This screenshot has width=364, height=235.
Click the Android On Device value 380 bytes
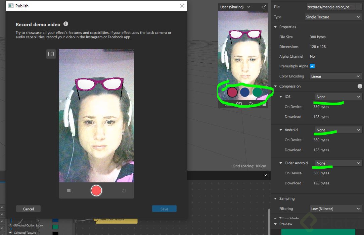pyautogui.click(x=321, y=140)
